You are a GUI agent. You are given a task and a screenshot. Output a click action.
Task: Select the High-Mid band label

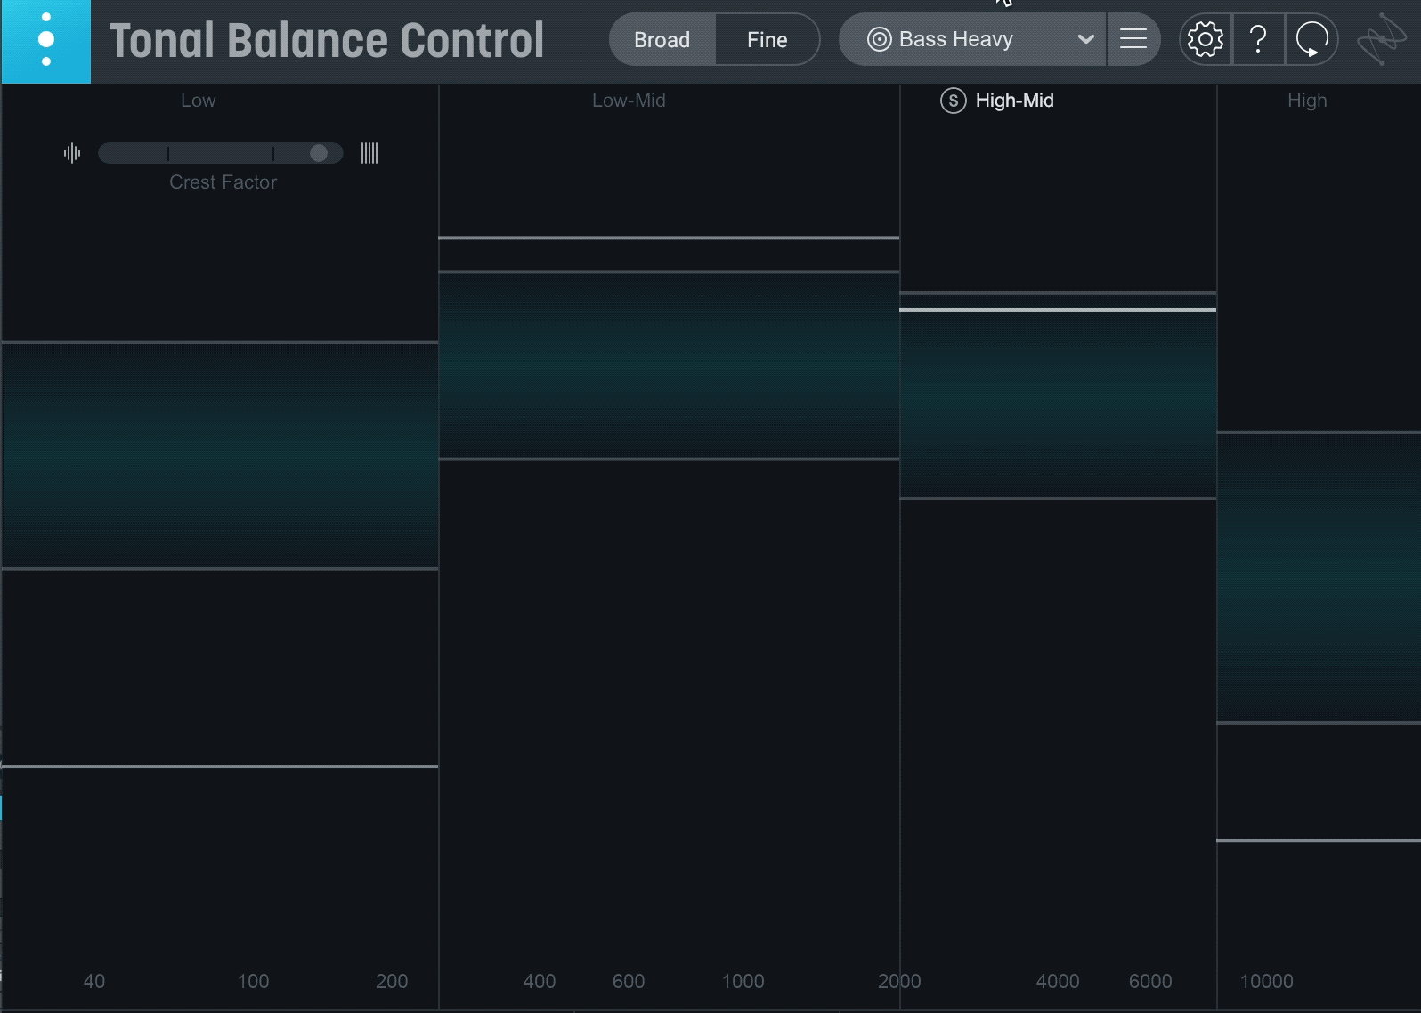point(1014,101)
